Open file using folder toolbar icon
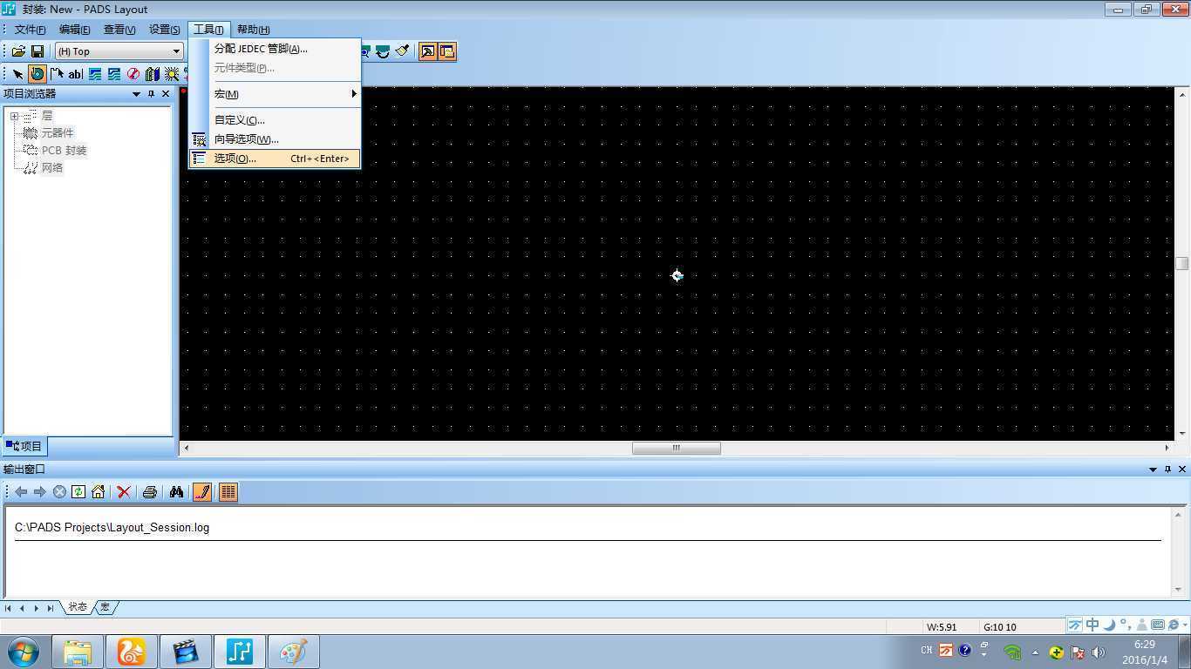The image size is (1191, 669). pyautogui.click(x=18, y=51)
